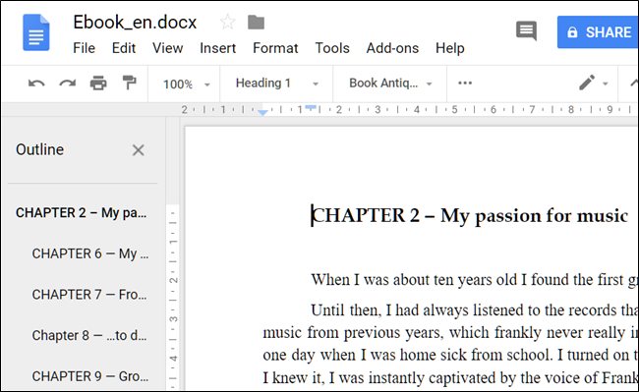Select the Paint format tool
The width and height of the screenshot is (639, 392).
129,83
